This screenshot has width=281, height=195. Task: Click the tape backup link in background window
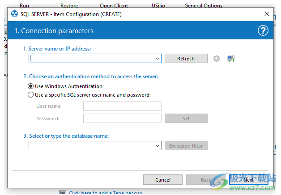(106, 193)
